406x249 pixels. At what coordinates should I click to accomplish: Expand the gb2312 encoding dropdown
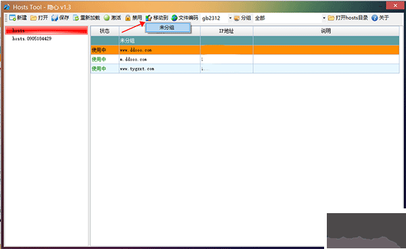coord(230,18)
